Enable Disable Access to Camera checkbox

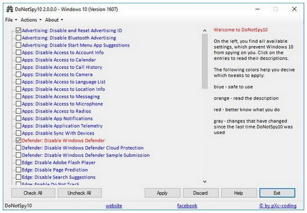click(18, 74)
